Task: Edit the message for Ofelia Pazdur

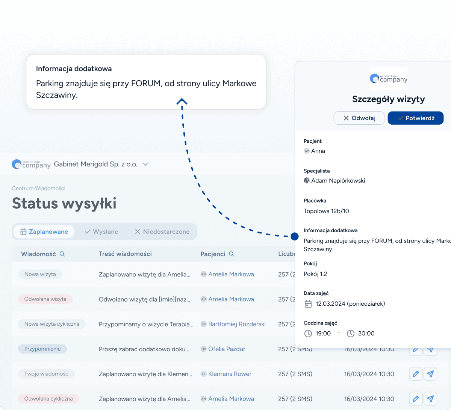Action: click(416, 349)
